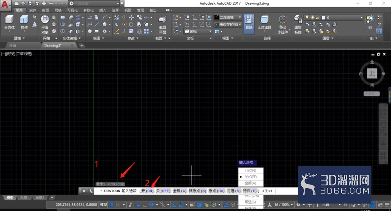Select the Polygon tool in Draw panel
This screenshot has height=211, width=391.
click(90, 31)
